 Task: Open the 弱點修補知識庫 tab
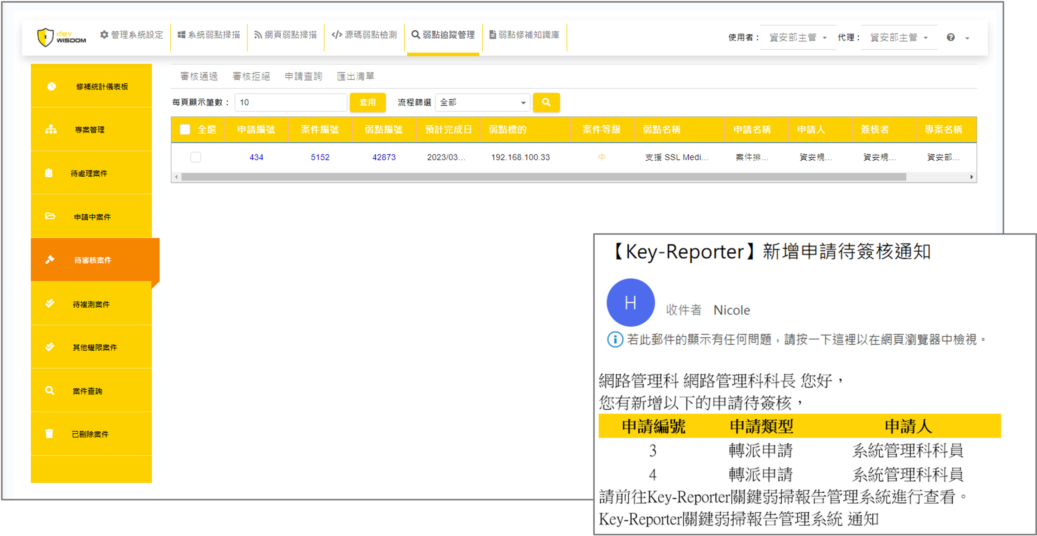pos(524,35)
